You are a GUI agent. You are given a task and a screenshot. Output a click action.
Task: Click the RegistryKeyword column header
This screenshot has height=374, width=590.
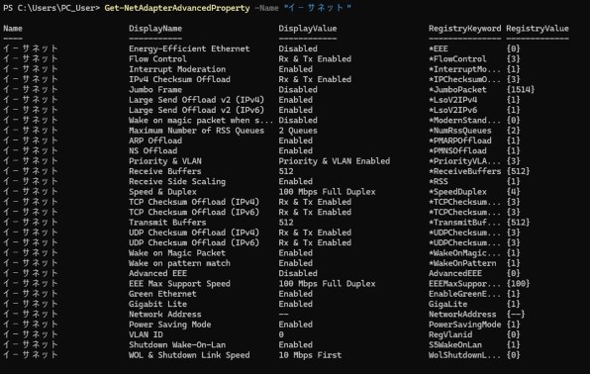tap(464, 29)
